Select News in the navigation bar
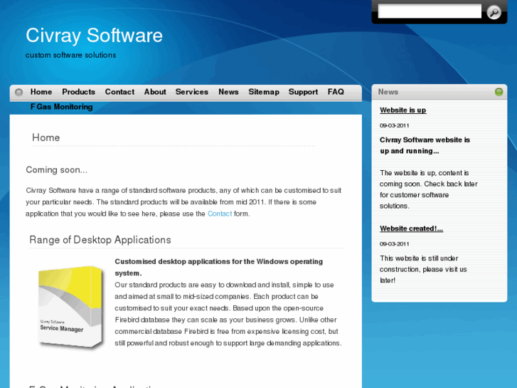Image resolution: width=517 pixels, height=388 pixels. pyautogui.click(x=228, y=92)
